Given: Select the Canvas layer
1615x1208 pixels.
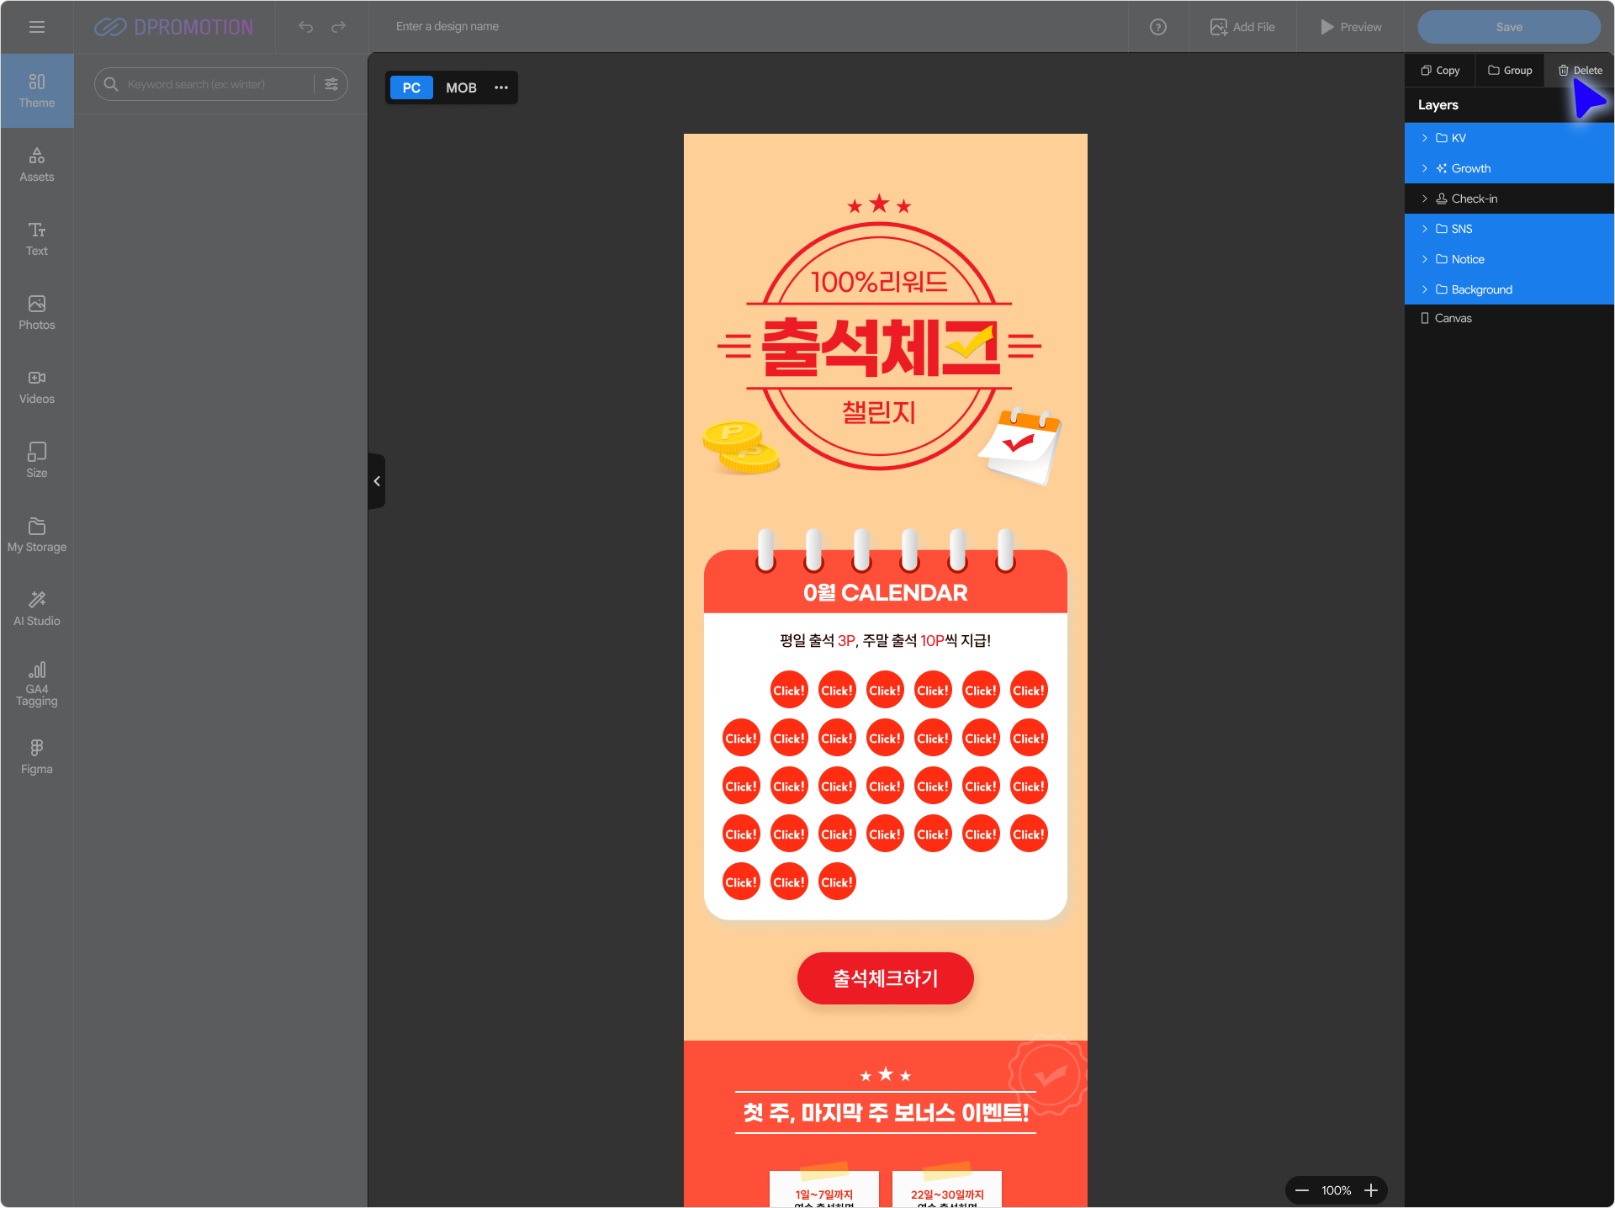Looking at the screenshot, I should [1509, 318].
